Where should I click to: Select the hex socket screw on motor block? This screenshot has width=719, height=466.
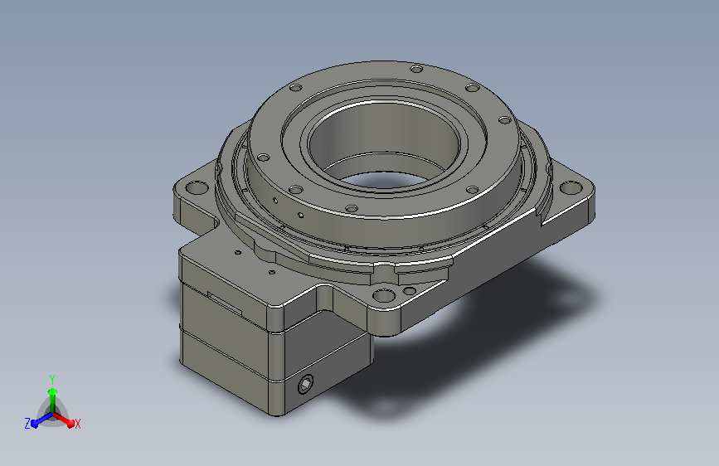[306, 385]
